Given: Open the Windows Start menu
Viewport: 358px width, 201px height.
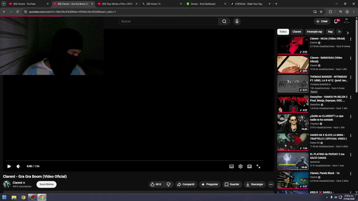Looking at the screenshot, I should [x=4, y=197].
